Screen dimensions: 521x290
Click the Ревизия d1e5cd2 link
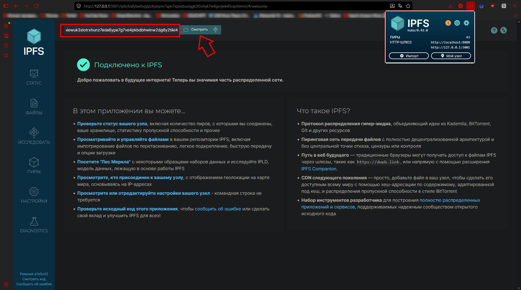[x=34, y=274]
